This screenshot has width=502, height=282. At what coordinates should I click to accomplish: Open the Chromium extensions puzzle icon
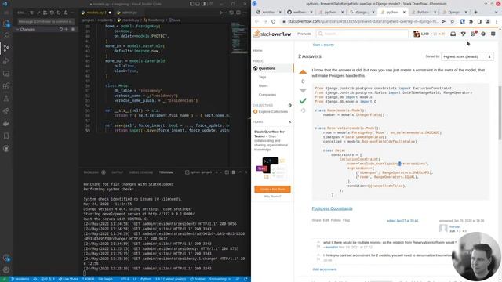pyautogui.click(x=471, y=21)
